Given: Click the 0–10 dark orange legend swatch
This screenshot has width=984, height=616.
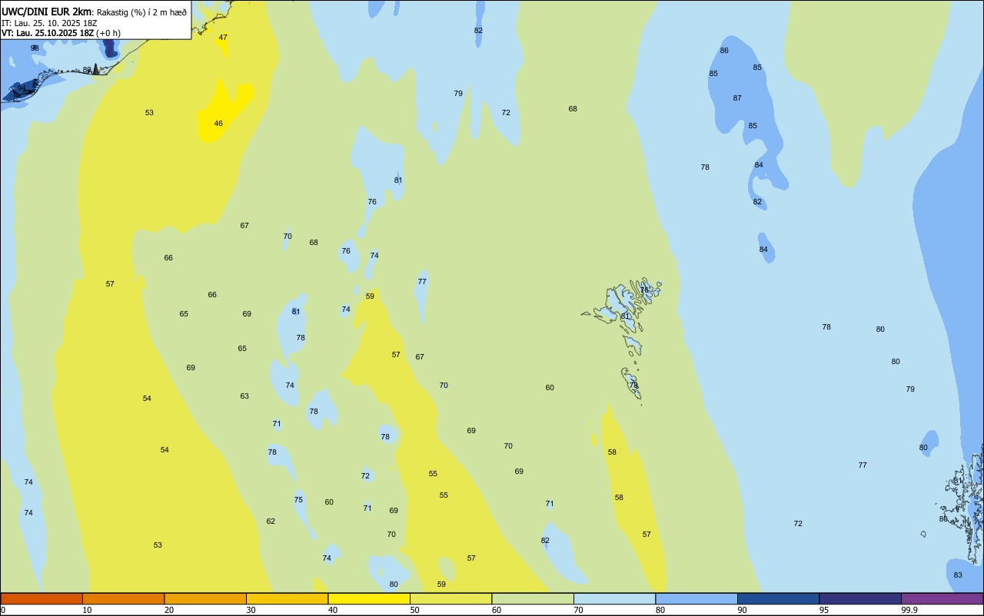Looking at the screenshot, I should click(42, 598).
